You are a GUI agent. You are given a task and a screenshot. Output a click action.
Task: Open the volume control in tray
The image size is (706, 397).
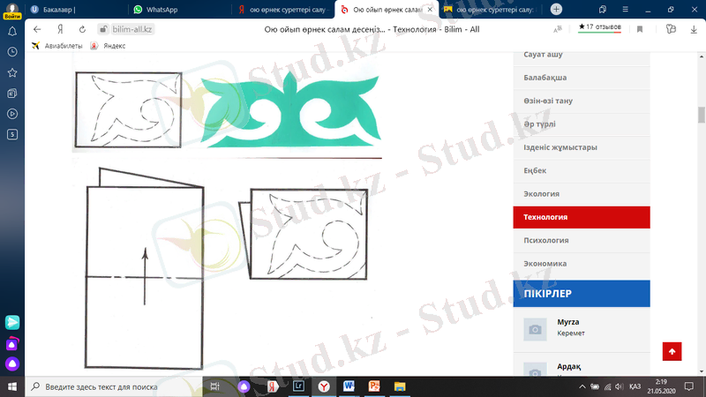tap(620, 386)
